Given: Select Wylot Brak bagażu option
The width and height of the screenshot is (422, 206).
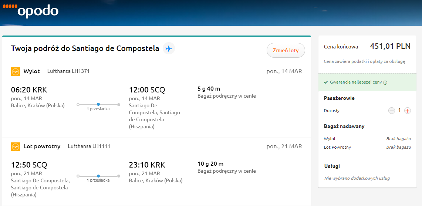Looking at the screenshot, I should 399,139.
